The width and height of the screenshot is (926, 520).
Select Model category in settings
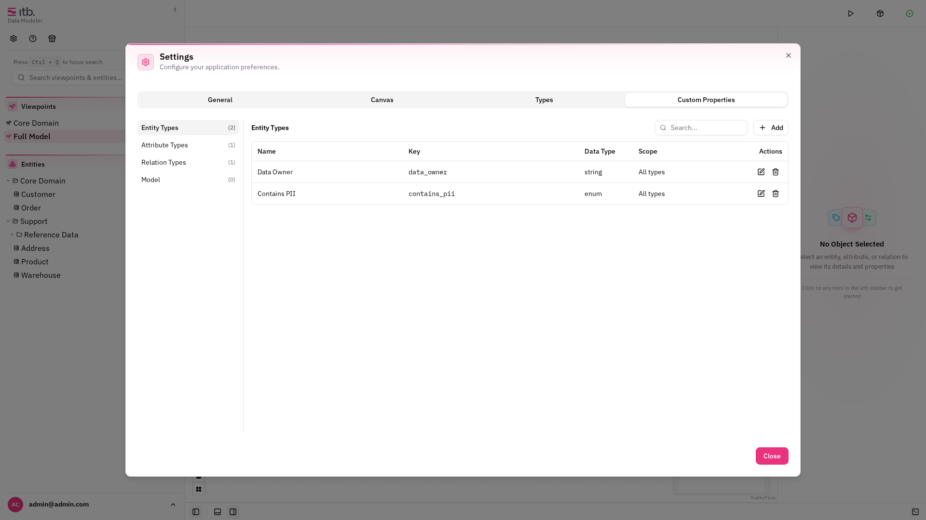pyautogui.click(x=188, y=180)
